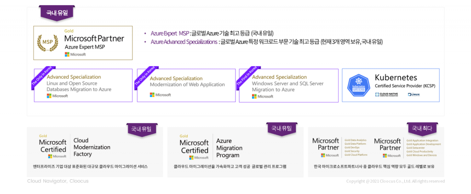Click the Microsoft logo in the Windows Server and SQL Server card

click(x=263, y=97)
